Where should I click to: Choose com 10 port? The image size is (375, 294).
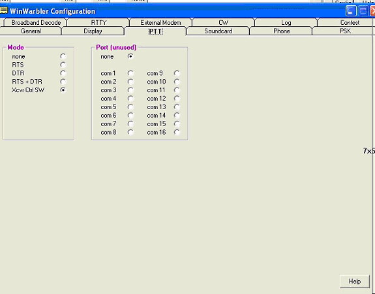(x=177, y=82)
